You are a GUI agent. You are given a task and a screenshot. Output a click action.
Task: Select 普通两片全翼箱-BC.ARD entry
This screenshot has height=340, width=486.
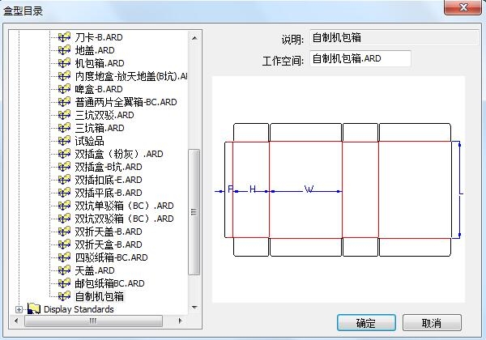126,102
